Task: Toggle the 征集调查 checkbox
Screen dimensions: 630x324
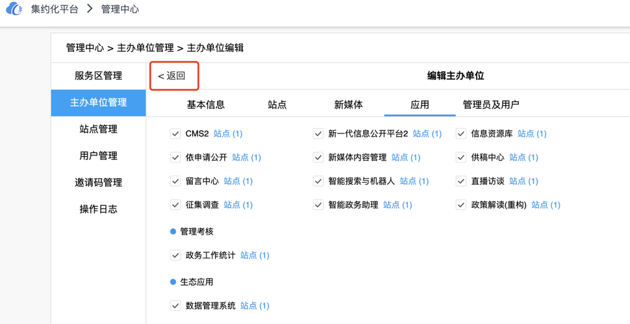Action: (x=175, y=205)
